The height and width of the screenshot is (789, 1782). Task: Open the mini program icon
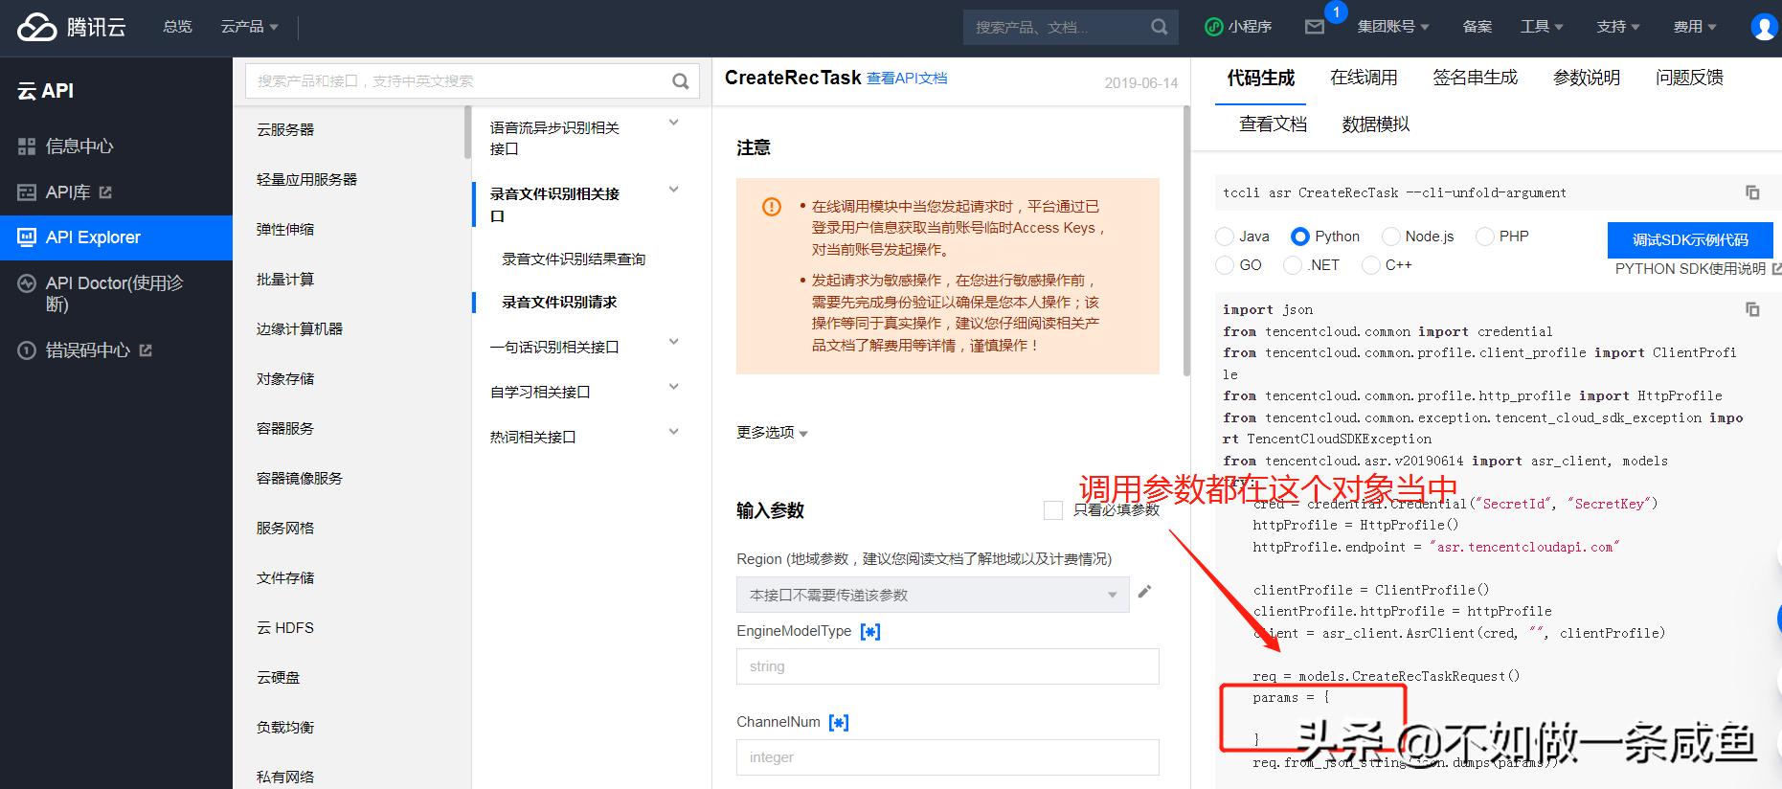pyautogui.click(x=1213, y=27)
